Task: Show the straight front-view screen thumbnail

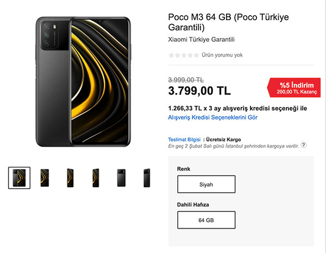Action: [x=45, y=178]
